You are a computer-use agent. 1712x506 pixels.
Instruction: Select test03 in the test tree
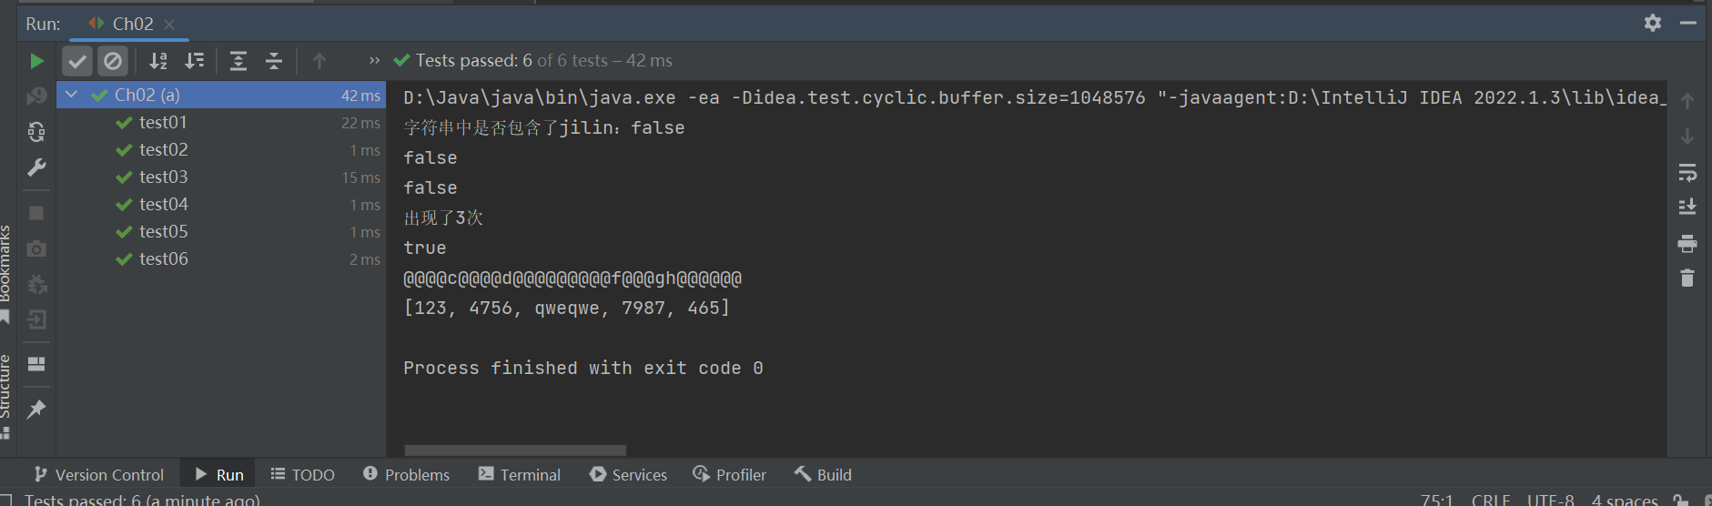pyautogui.click(x=164, y=177)
